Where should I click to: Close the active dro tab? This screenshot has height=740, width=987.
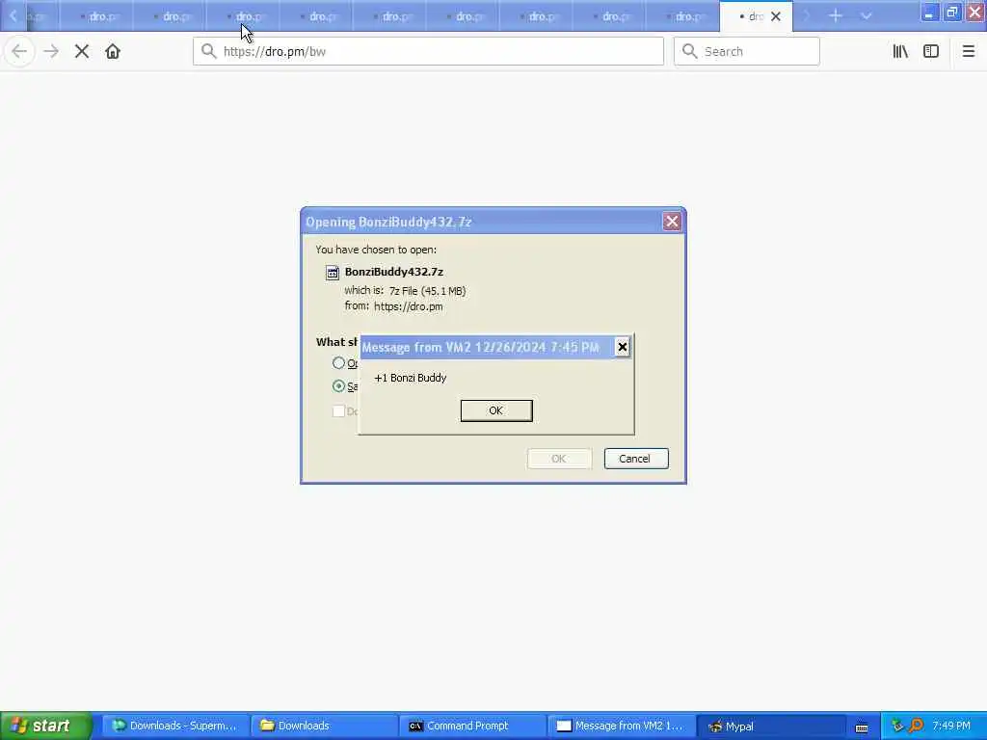pyautogui.click(x=776, y=16)
